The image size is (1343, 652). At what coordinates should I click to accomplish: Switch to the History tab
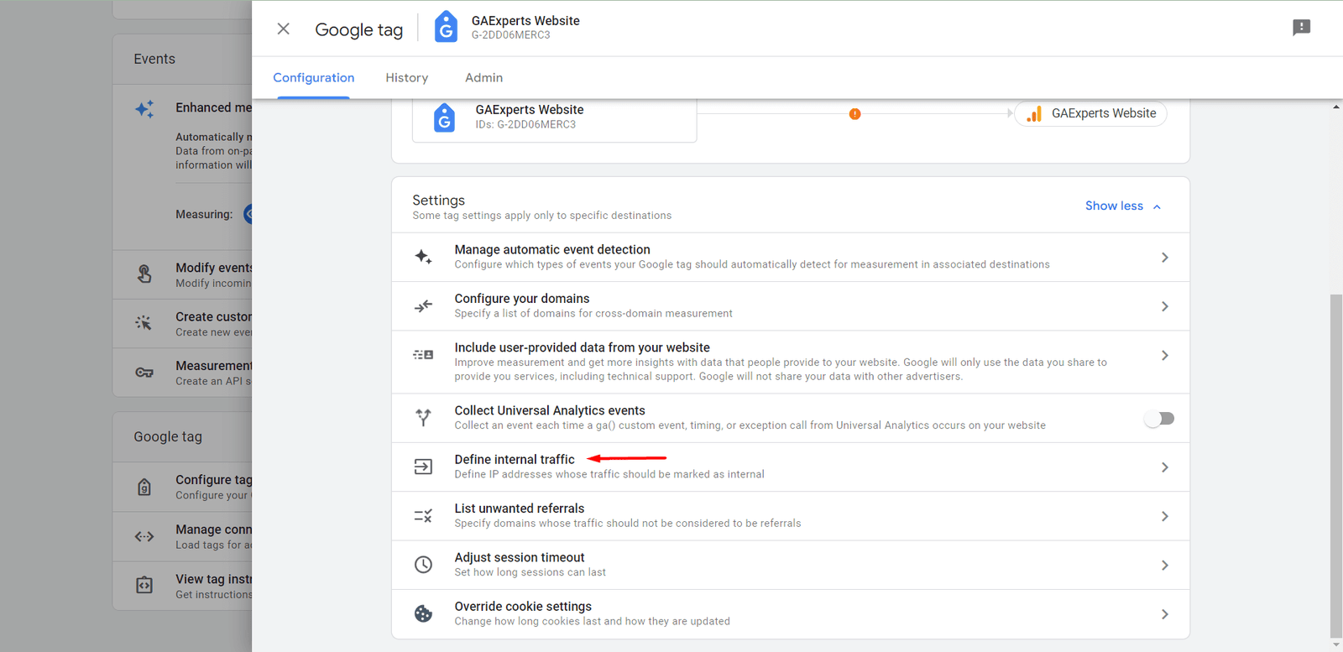click(407, 78)
